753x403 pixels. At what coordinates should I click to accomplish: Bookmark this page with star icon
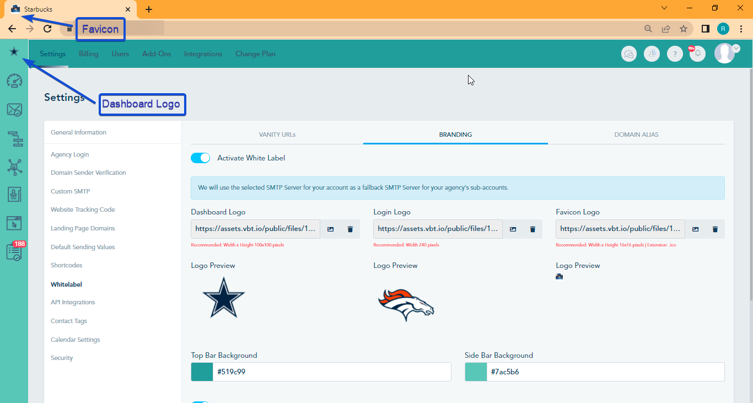(684, 29)
